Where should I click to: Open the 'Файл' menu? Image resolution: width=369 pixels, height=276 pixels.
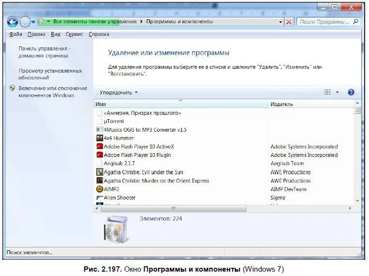click(x=15, y=34)
